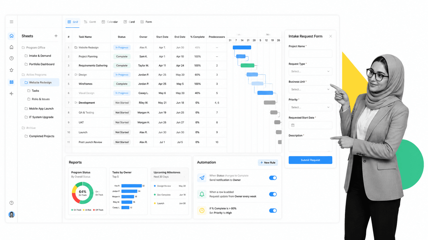
Task: Open the recent clock icon in sidebar
Action: pos(12,58)
